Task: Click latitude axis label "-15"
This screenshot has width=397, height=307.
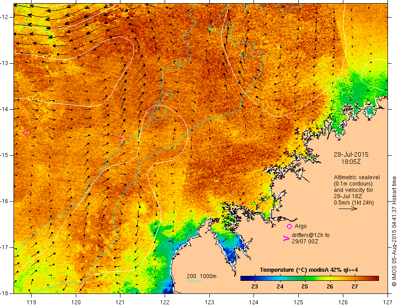Action: (5, 155)
